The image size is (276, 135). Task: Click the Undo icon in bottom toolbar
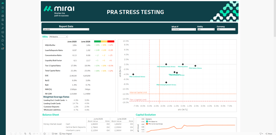pos(11,134)
